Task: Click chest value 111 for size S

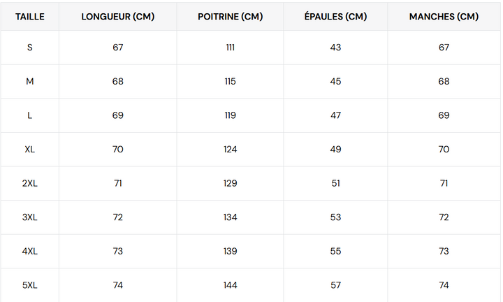Action: [230, 48]
